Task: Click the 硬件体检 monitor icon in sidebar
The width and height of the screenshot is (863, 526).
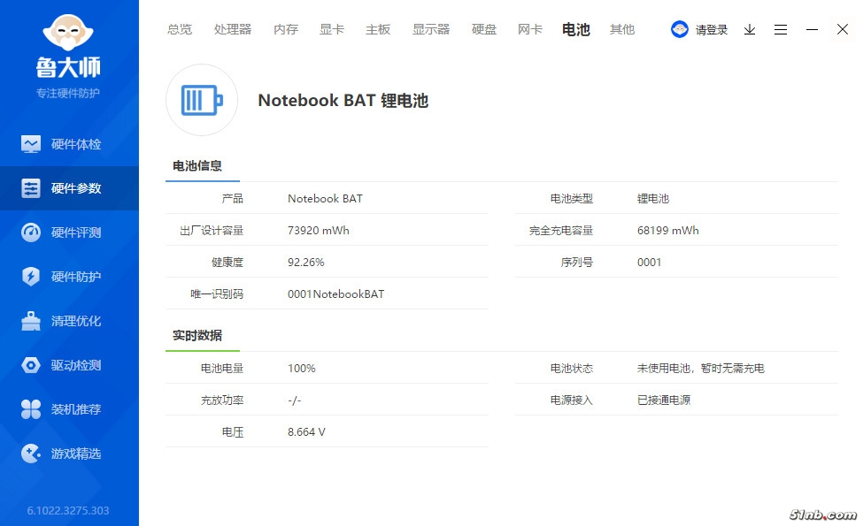Action: point(31,144)
